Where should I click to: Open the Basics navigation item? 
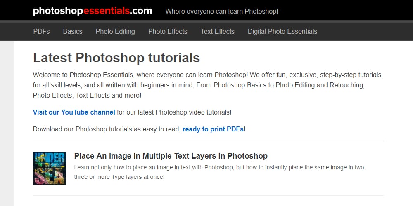click(x=73, y=32)
